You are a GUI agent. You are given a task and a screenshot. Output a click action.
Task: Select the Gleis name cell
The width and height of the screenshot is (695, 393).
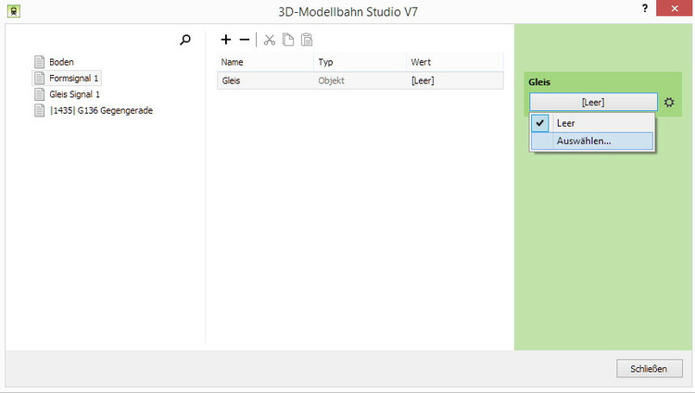266,80
